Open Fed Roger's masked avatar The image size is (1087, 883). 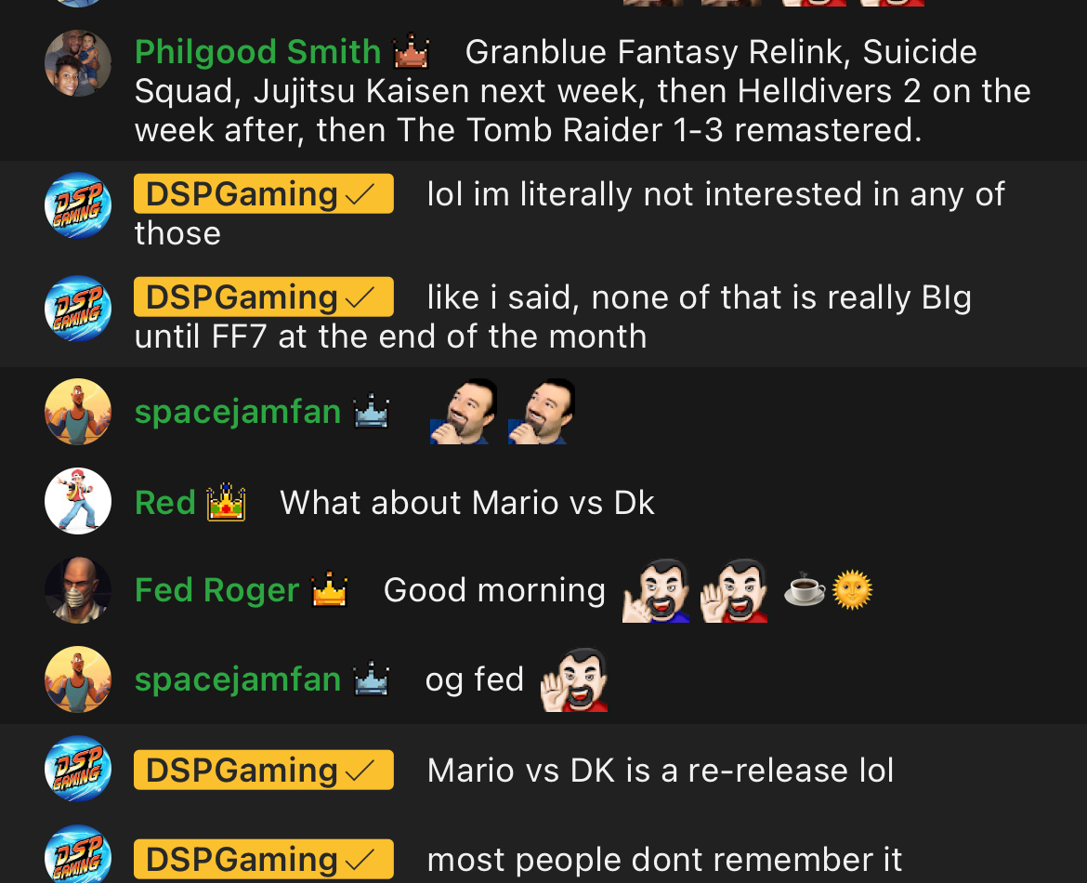(x=78, y=590)
